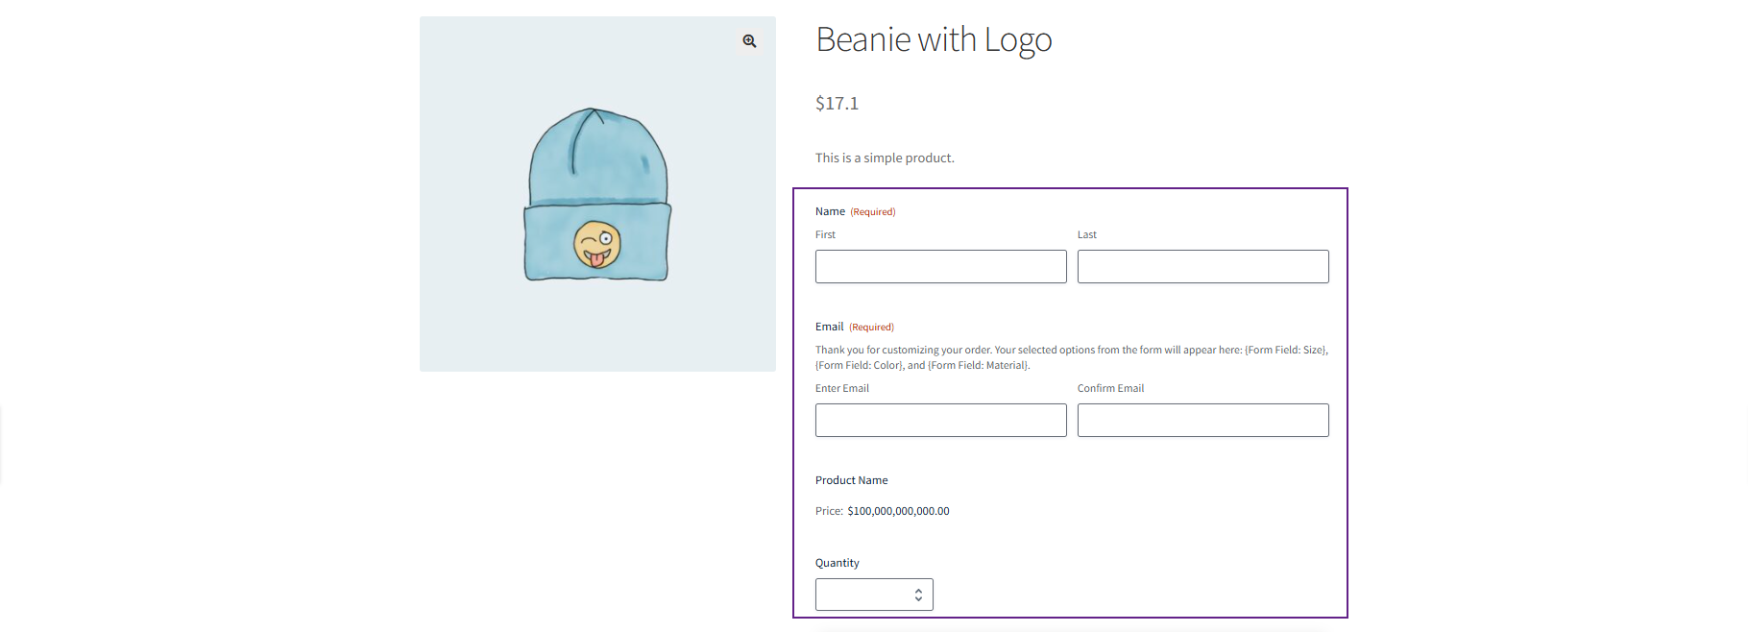Click the Name (Required) field label
1748x632 pixels.
pyautogui.click(x=831, y=212)
